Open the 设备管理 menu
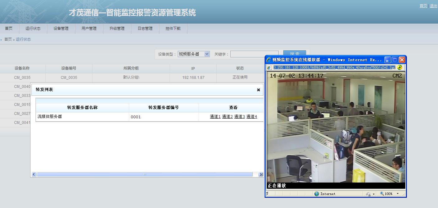Image resolution: width=438 pixels, height=208 pixels. [61, 29]
